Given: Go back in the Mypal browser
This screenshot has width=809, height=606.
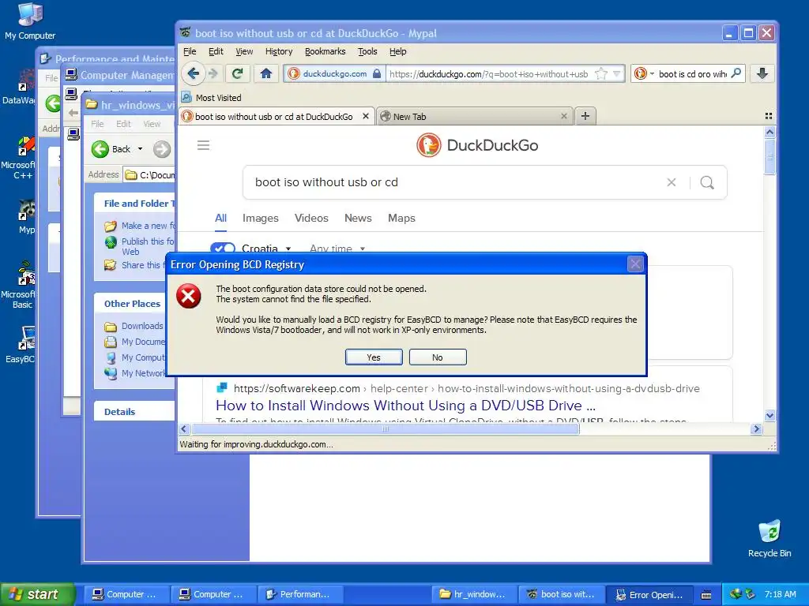Looking at the screenshot, I should (x=193, y=73).
